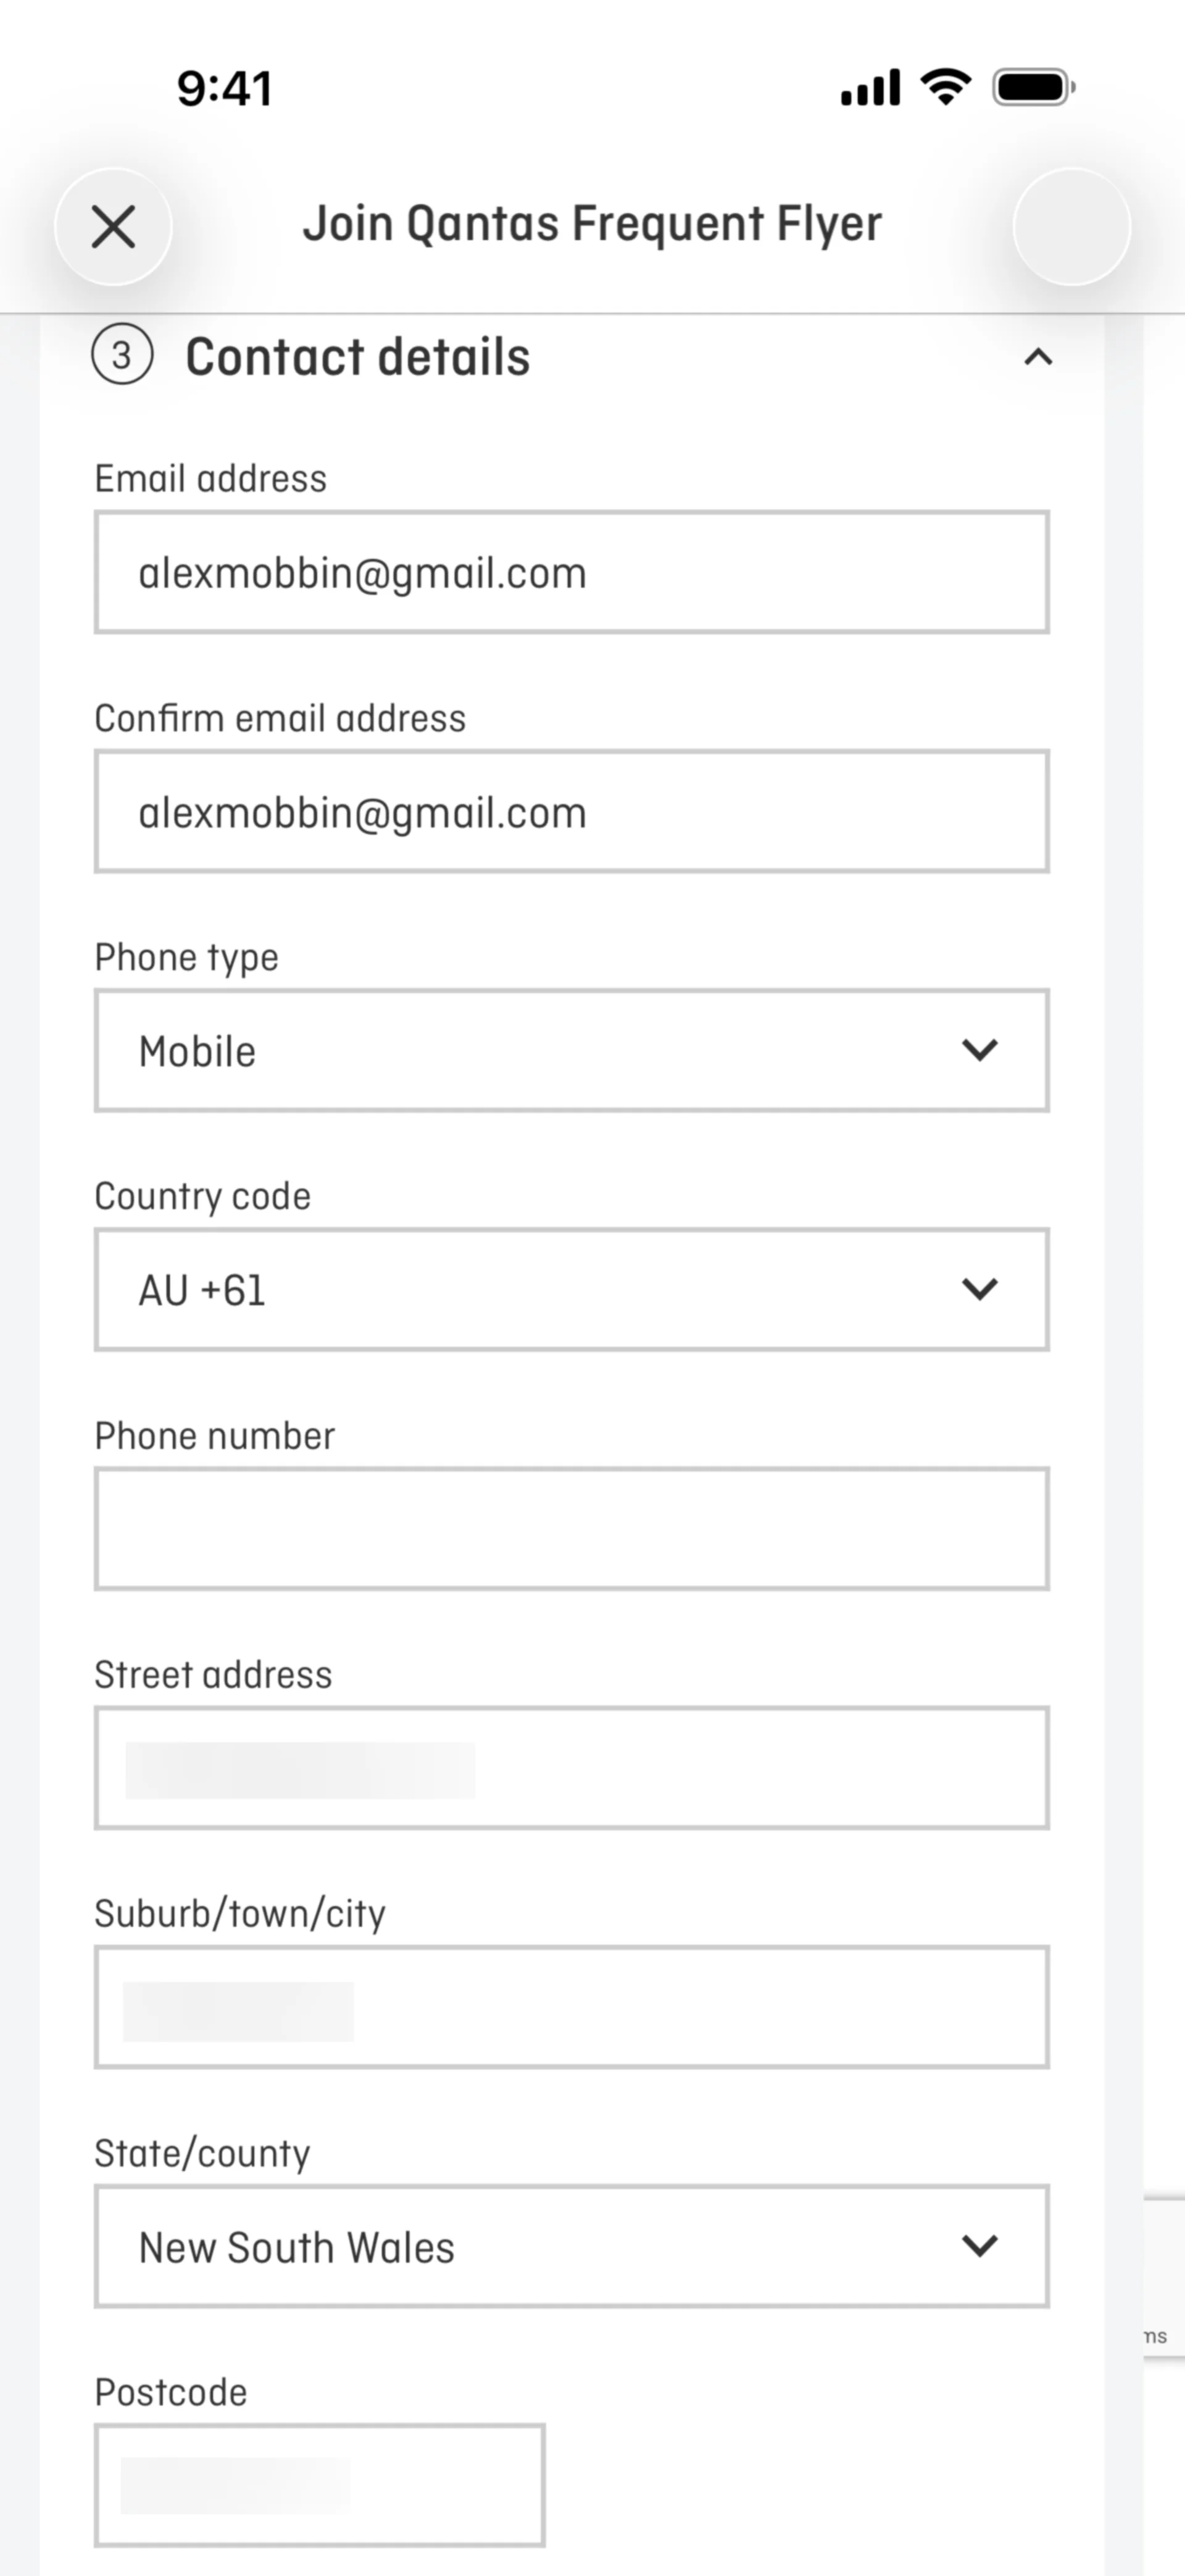
Task: Click the Postcode field
Action: click(320, 2485)
